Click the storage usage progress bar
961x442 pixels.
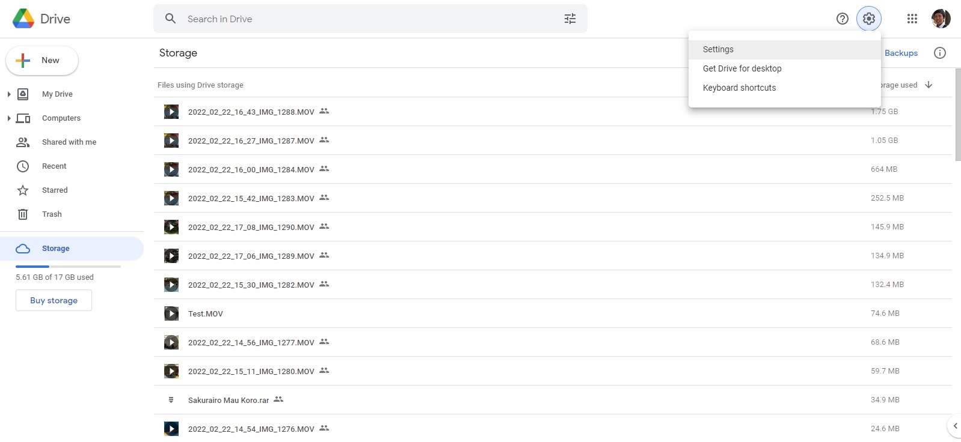pyautogui.click(x=68, y=266)
